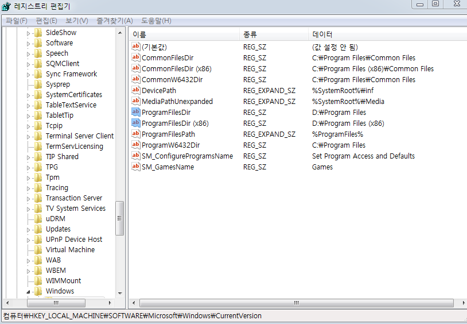Click data cell 'Set Program Access and Defaults'
This screenshot has height=324, width=467.
[363, 156]
